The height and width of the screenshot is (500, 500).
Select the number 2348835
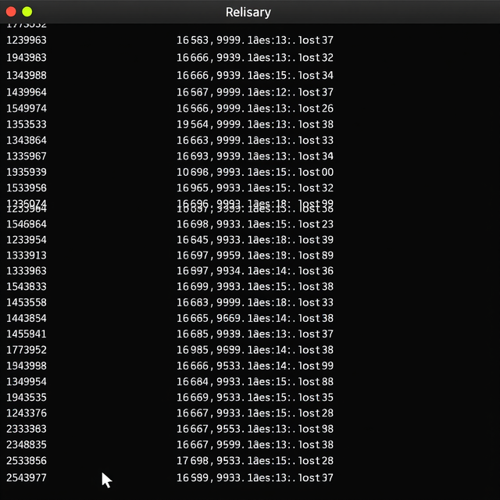tap(27, 445)
